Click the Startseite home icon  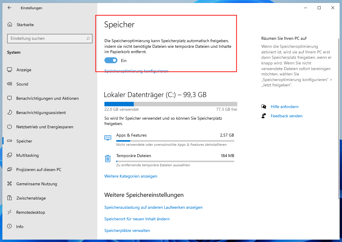[x=10, y=25]
